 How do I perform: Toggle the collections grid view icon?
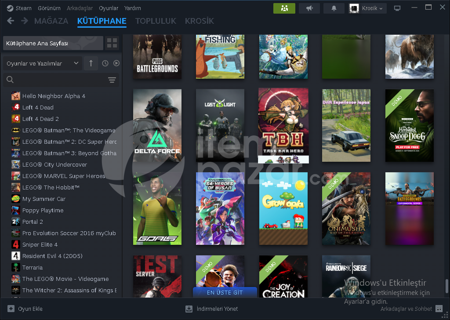(112, 44)
